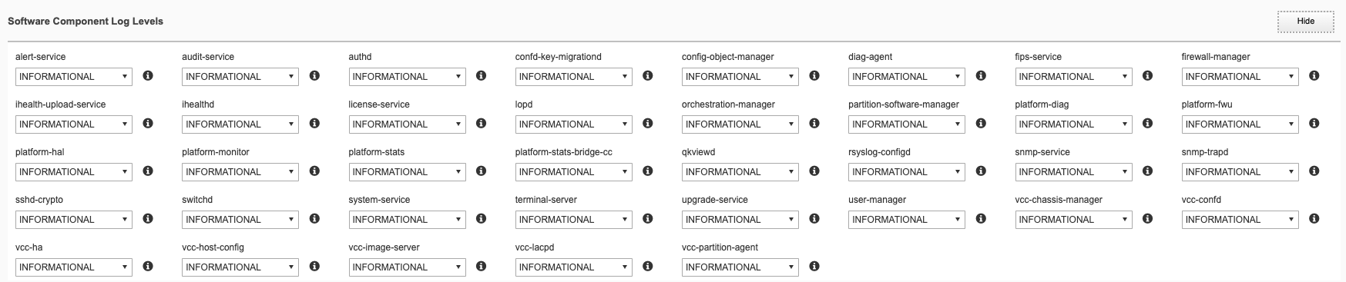This screenshot has width=1346, height=282.
Task: Click info icon beside vcc-chassis-manager
Action: pos(1147,219)
